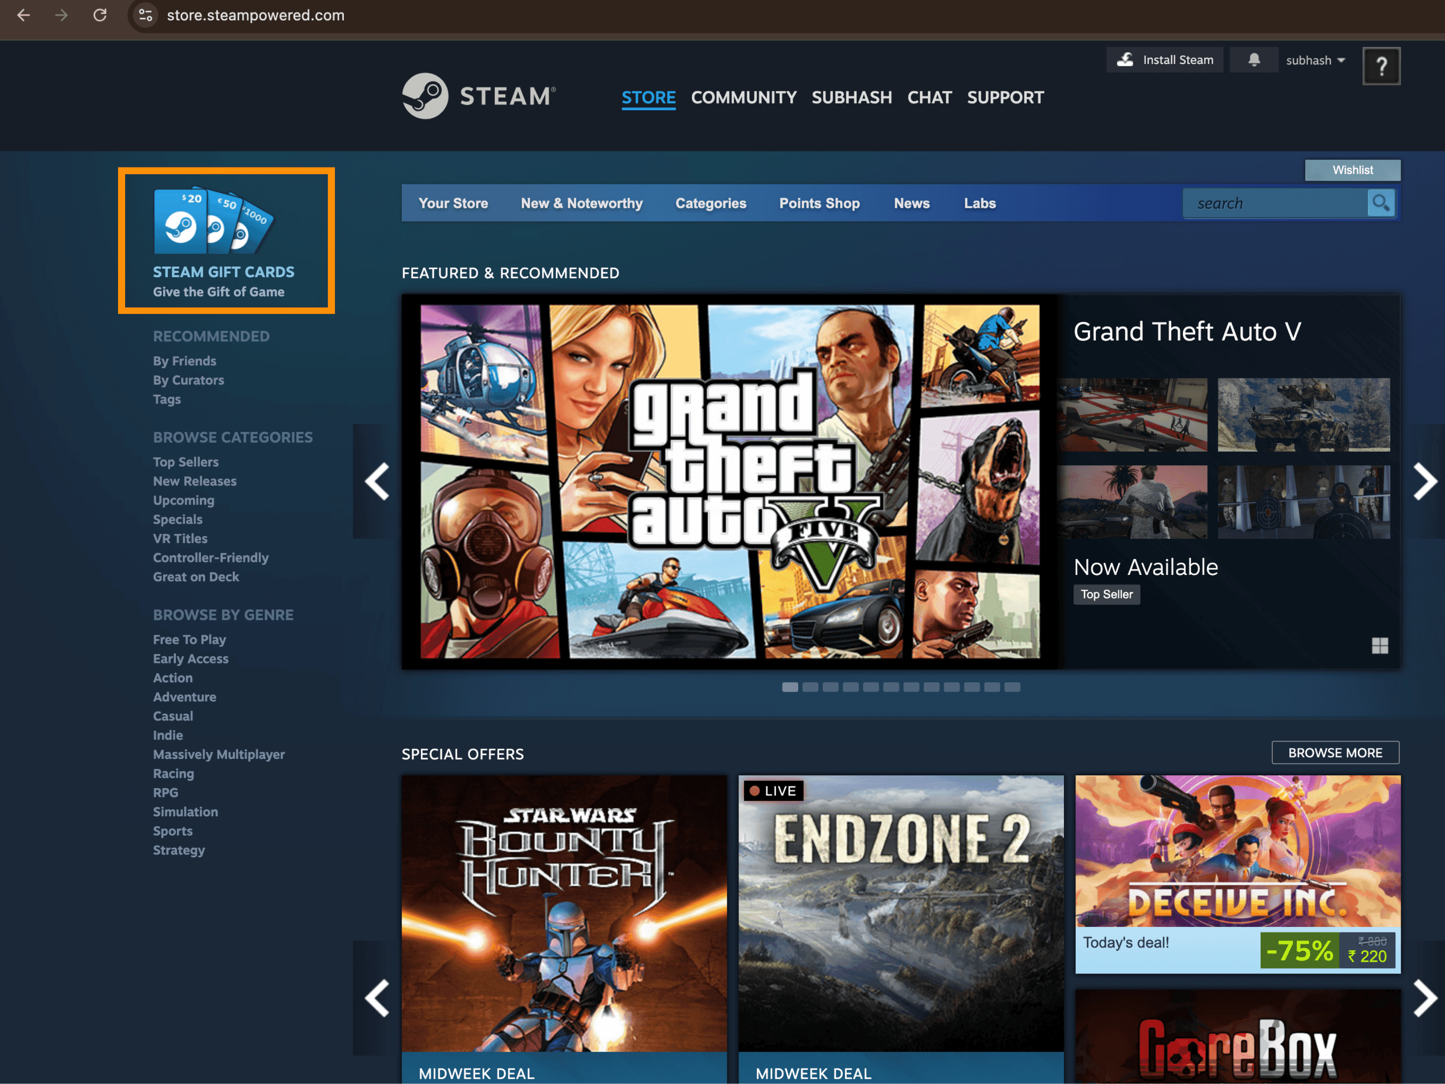View GTA V armored vehicle screenshot
Viewport: 1445px width, 1084px height.
pyautogui.click(x=1303, y=415)
